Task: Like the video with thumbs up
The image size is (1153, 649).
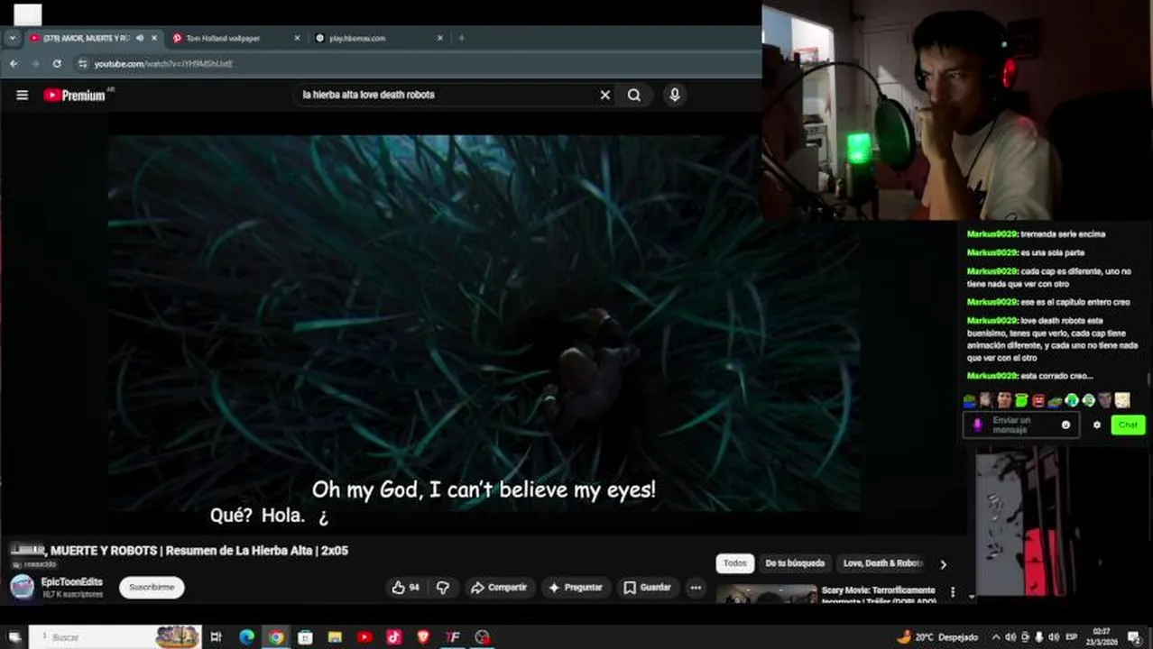Action: tap(406, 588)
